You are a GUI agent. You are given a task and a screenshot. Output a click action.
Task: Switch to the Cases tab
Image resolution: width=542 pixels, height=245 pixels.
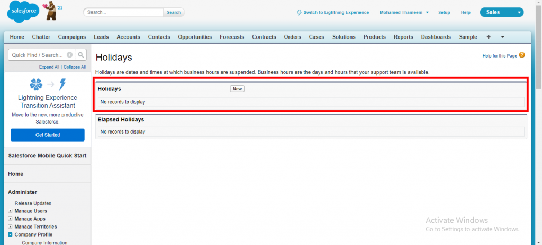point(317,37)
